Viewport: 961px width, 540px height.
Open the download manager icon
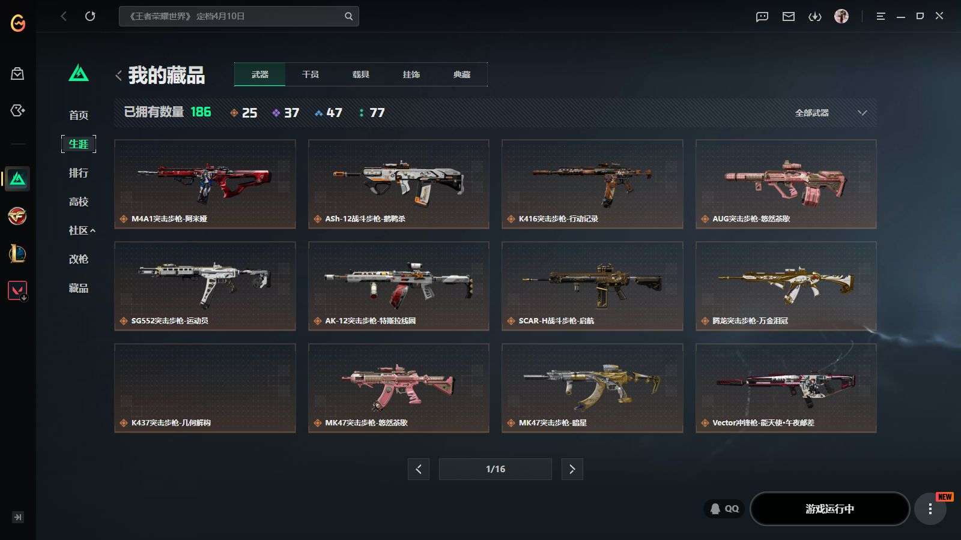(x=814, y=16)
